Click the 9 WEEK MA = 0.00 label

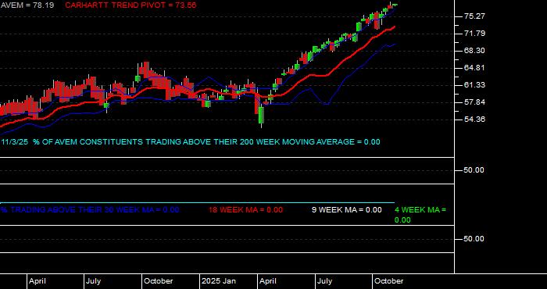point(347,210)
